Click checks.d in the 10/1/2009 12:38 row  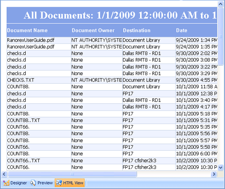click(16, 94)
